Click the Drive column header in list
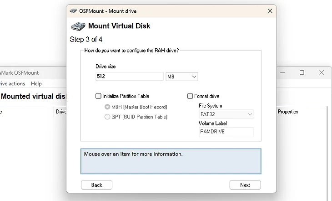This screenshot has width=332, height=201. tap(61, 112)
